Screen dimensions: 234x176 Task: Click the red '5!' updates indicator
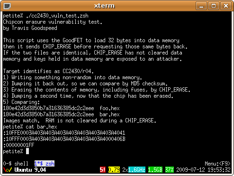click(103, 170)
